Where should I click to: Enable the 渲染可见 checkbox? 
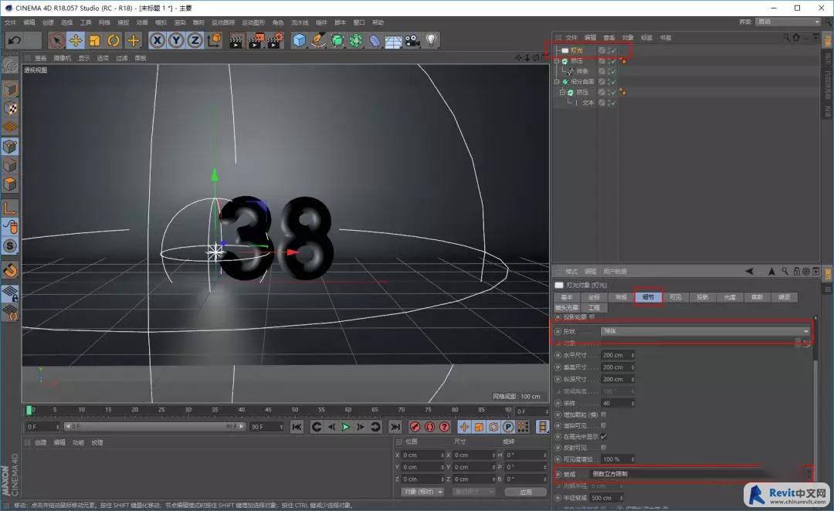coord(604,425)
